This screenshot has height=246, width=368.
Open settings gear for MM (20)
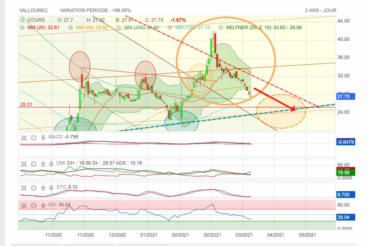pos(22,27)
